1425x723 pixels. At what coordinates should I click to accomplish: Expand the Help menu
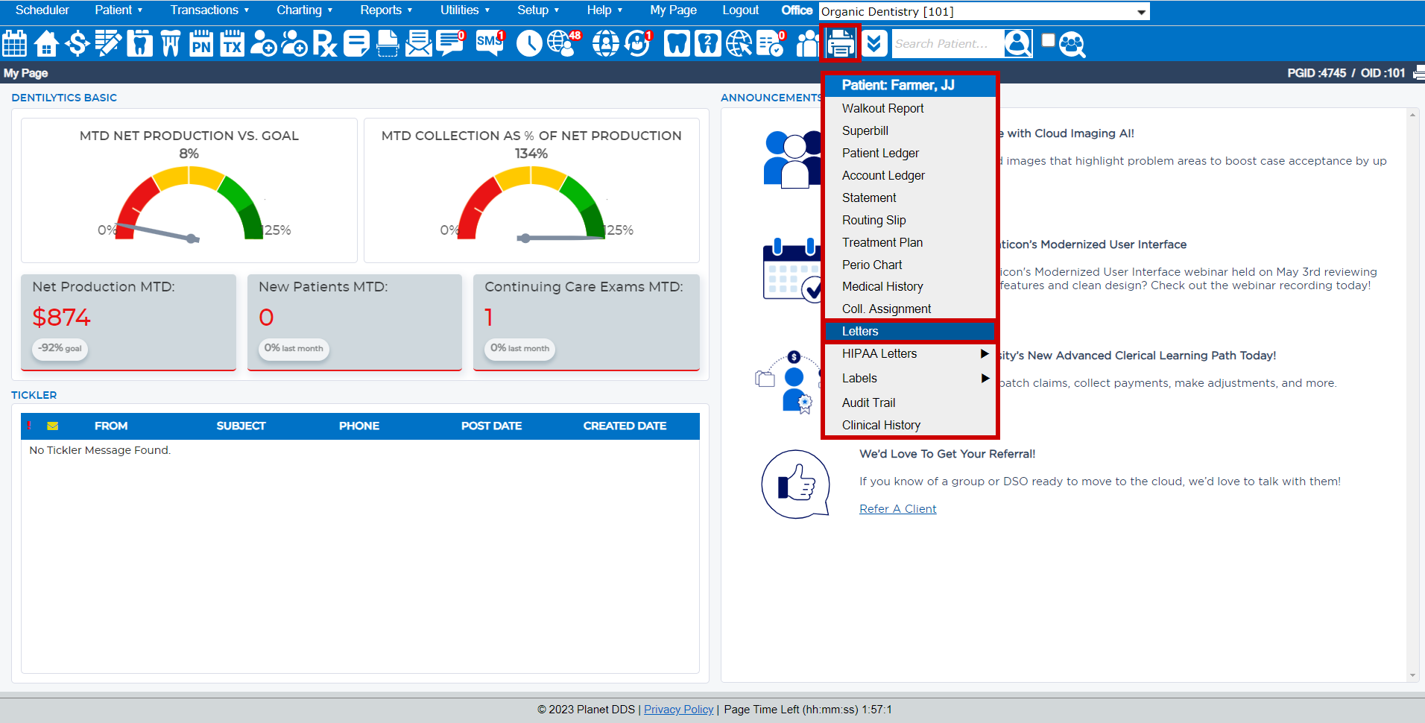click(604, 10)
